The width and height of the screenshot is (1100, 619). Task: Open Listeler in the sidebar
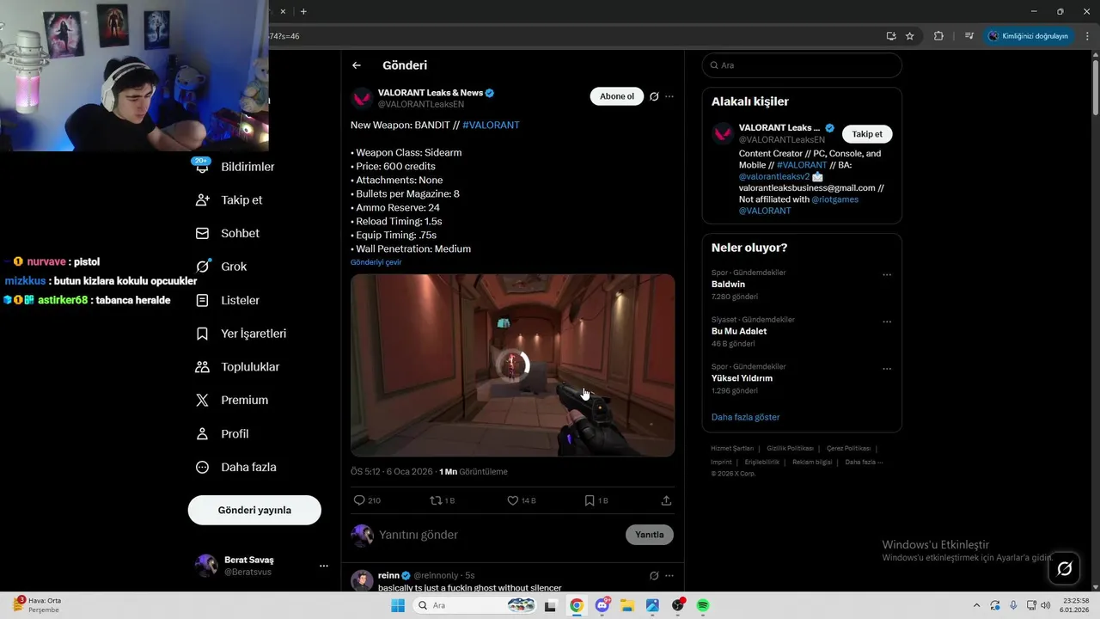(227, 300)
